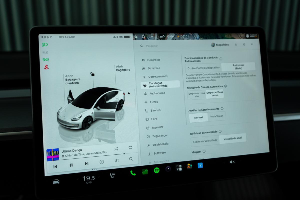Open the camera app icon
The image size is (300, 200).
168,169
